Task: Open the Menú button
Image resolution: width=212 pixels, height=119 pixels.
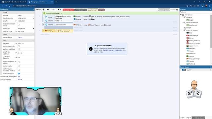Action: 38,10
